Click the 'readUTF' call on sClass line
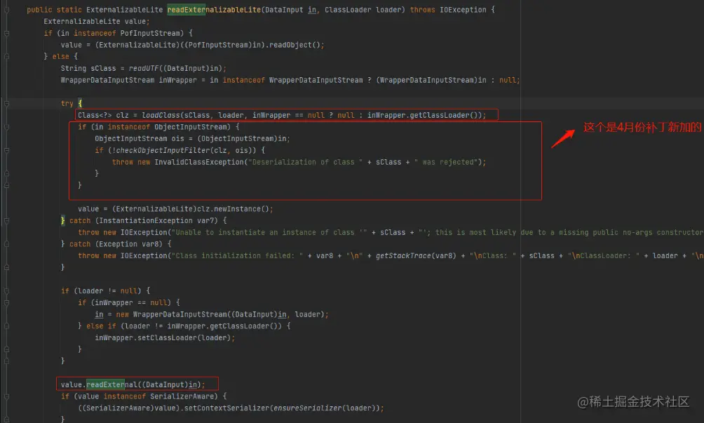The image size is (704, 423). pos(144,68)
